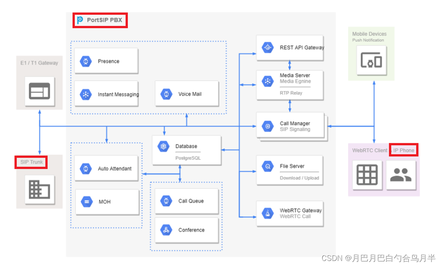Click the Database label
This screenshot has width=442, height=266.
click(186, 146)
